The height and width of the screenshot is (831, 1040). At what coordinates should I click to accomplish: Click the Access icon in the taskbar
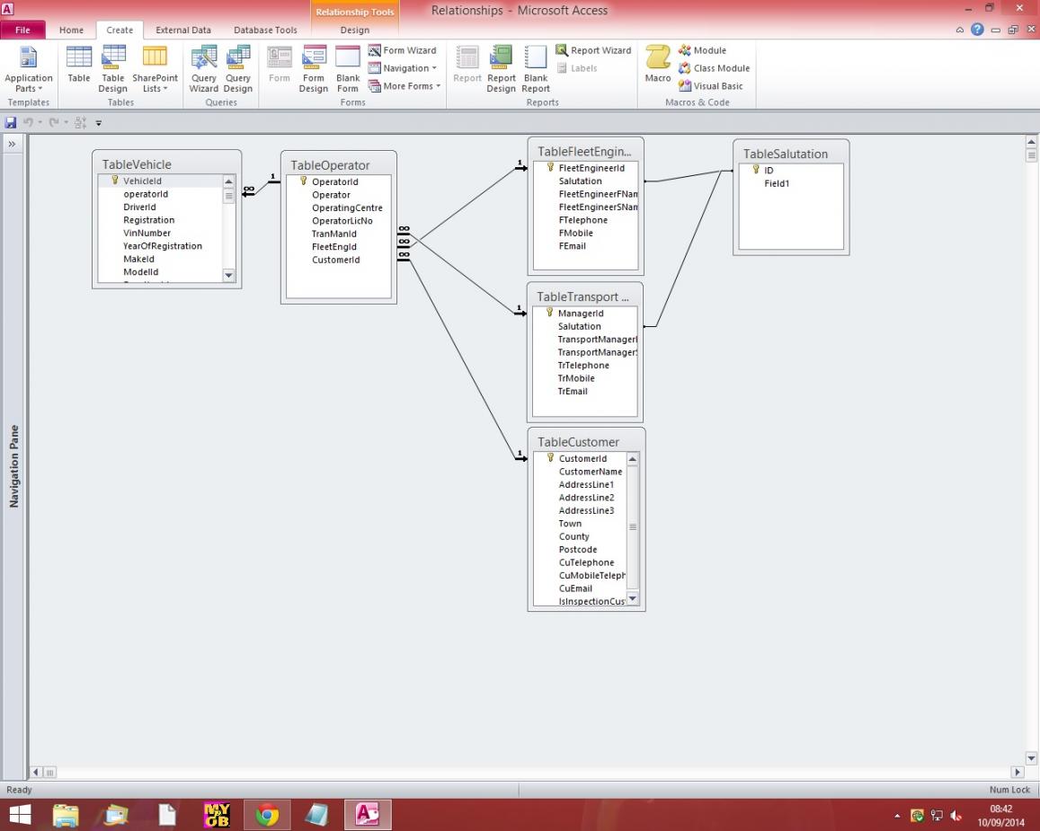coord(368,815)
